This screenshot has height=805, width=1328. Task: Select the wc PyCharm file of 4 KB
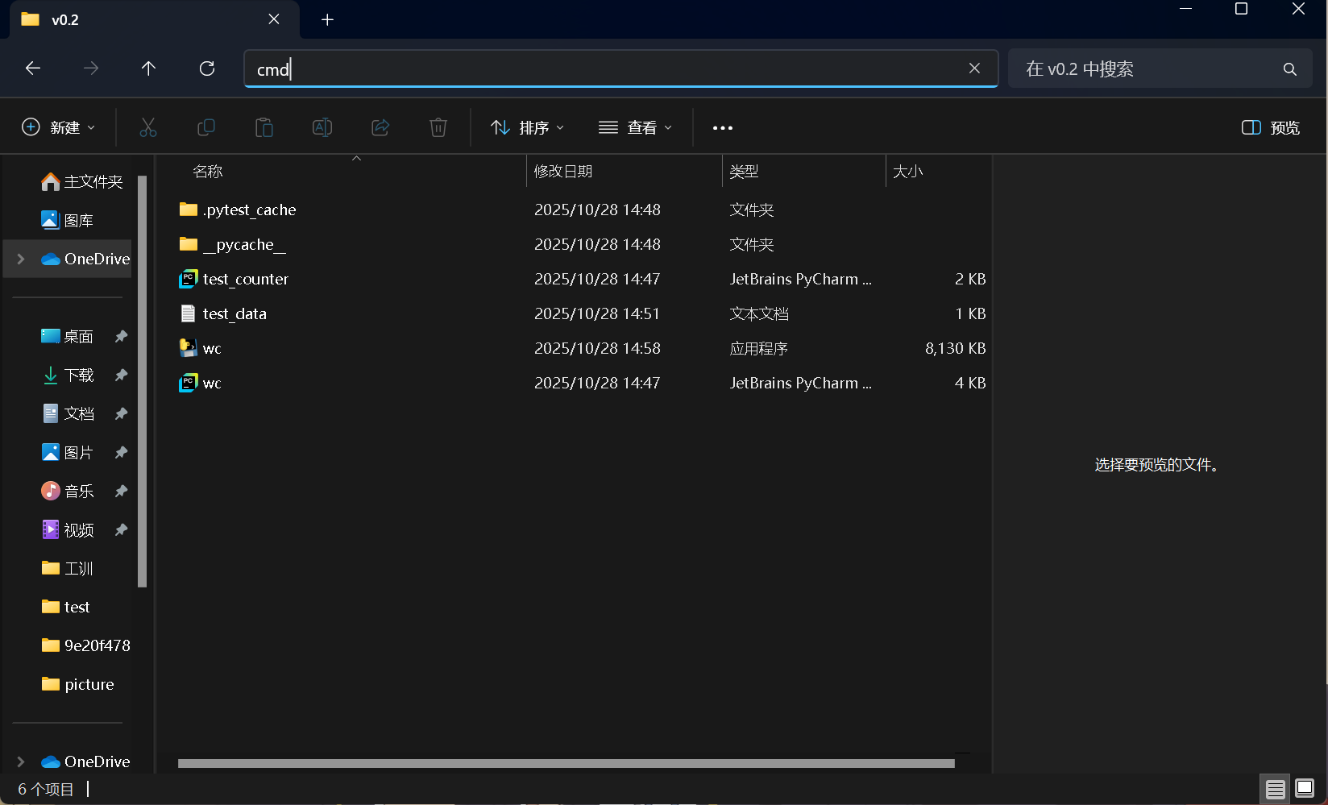coord(212,383)
